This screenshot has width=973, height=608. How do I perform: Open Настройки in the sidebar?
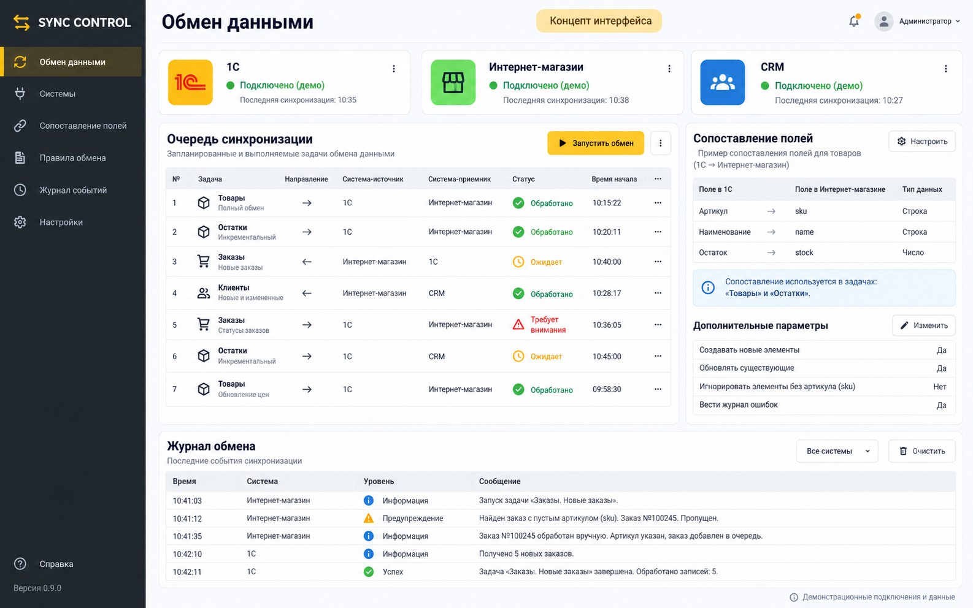pyautogui.click(x=72, y=222)
